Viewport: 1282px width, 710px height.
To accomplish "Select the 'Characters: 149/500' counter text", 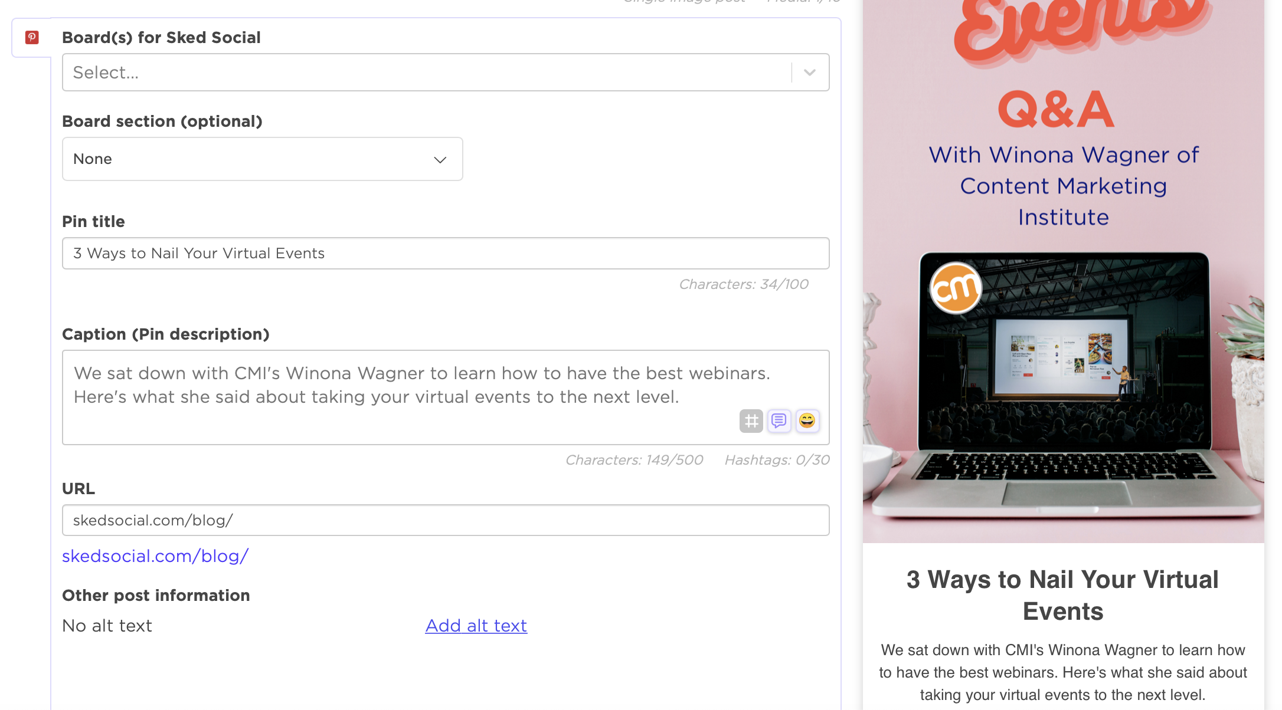I will click(635, 460).
